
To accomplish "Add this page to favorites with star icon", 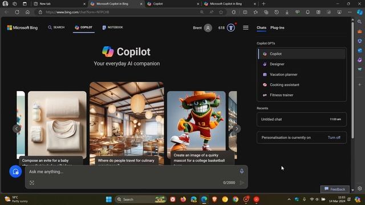I will point(221,12).
